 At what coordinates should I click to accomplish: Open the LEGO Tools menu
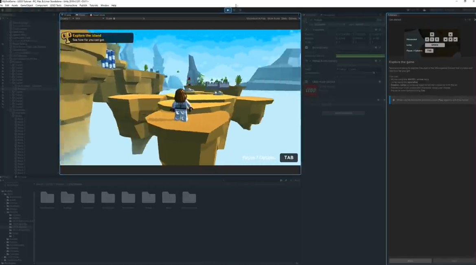click(55, 5)
